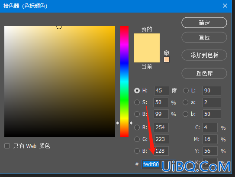Select the HSB brightness B radio button
This screenshot has height=177, width=235.
137,114
